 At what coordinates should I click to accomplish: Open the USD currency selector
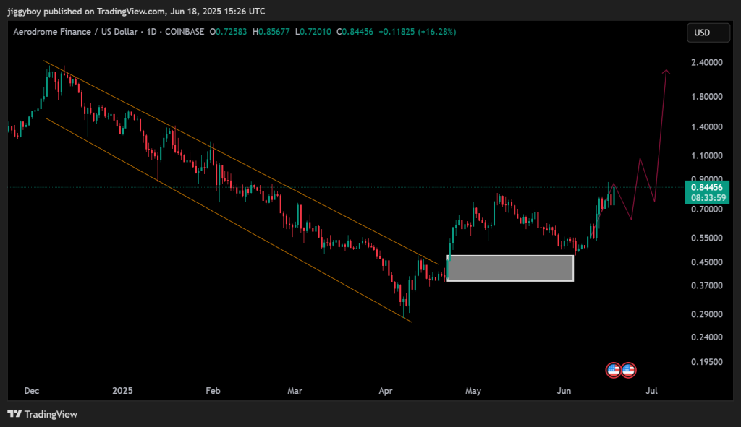point(708,33)
